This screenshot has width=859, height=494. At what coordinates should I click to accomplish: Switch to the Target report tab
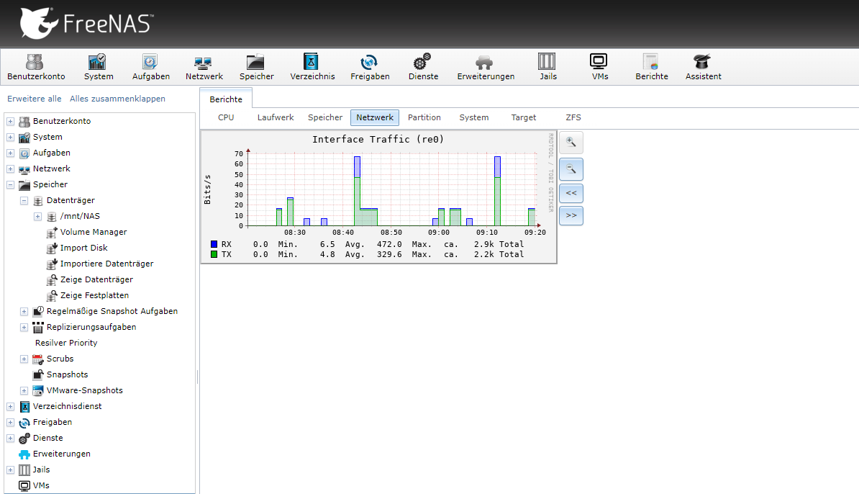pyautogui.click(x=523, y=117)
